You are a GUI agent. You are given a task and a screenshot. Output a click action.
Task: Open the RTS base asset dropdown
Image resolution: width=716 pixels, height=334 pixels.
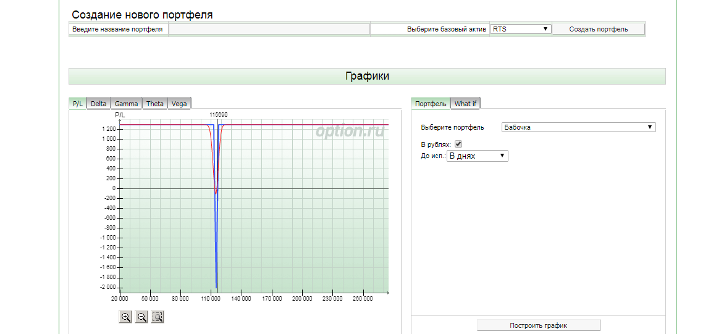click(521, 29)
